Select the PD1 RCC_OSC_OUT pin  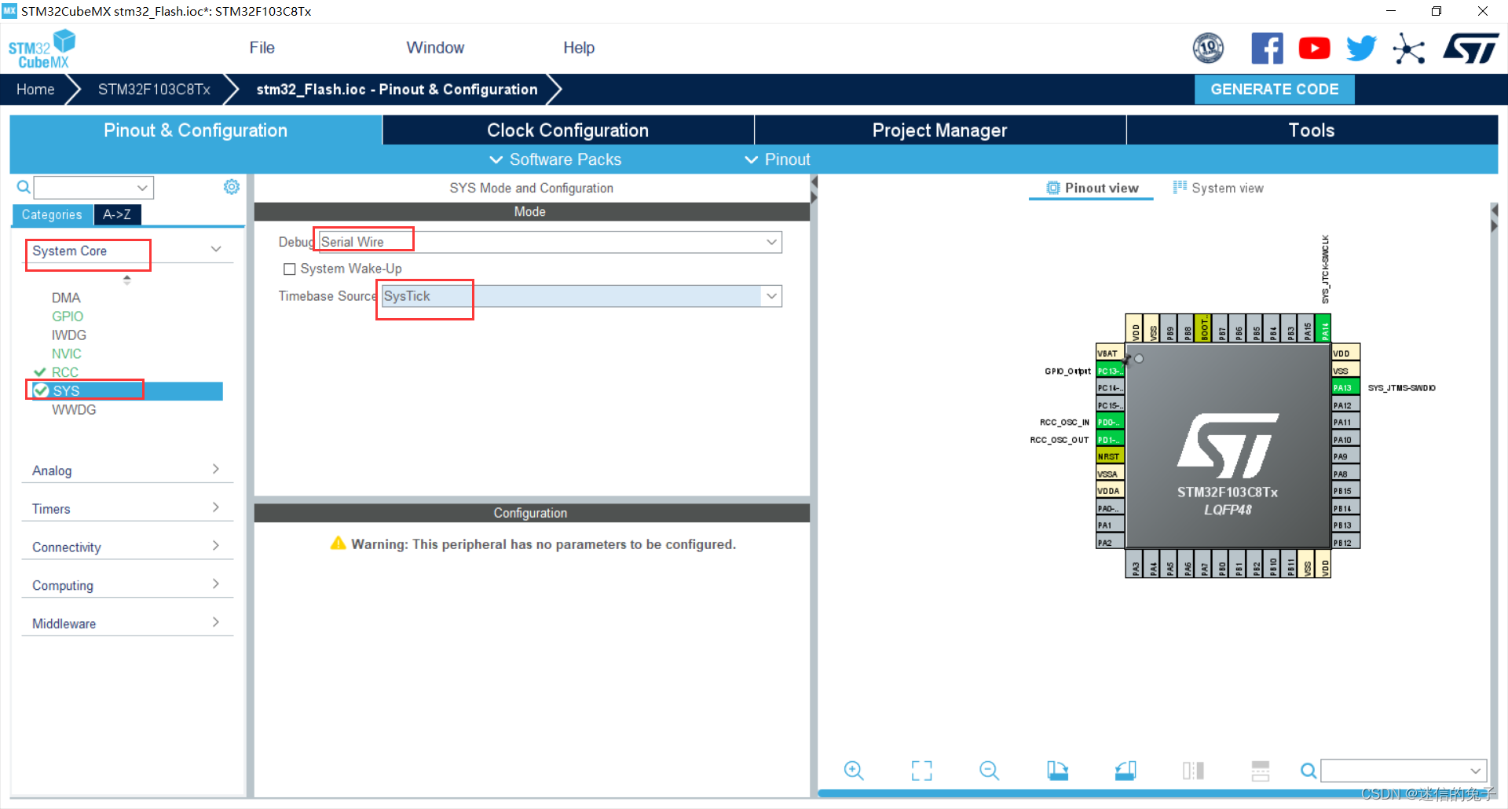click(1110, 440)
